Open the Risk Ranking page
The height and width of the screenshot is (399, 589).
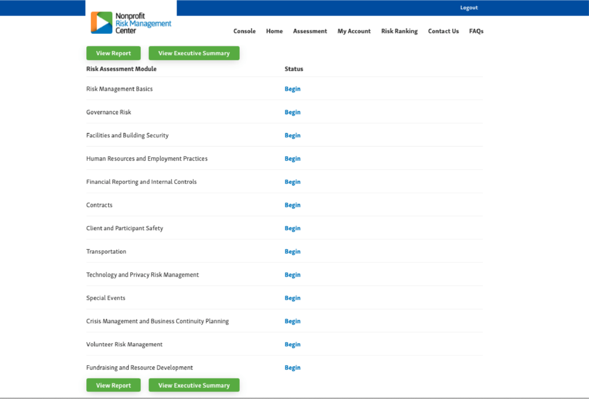click(x=399, y=31)
